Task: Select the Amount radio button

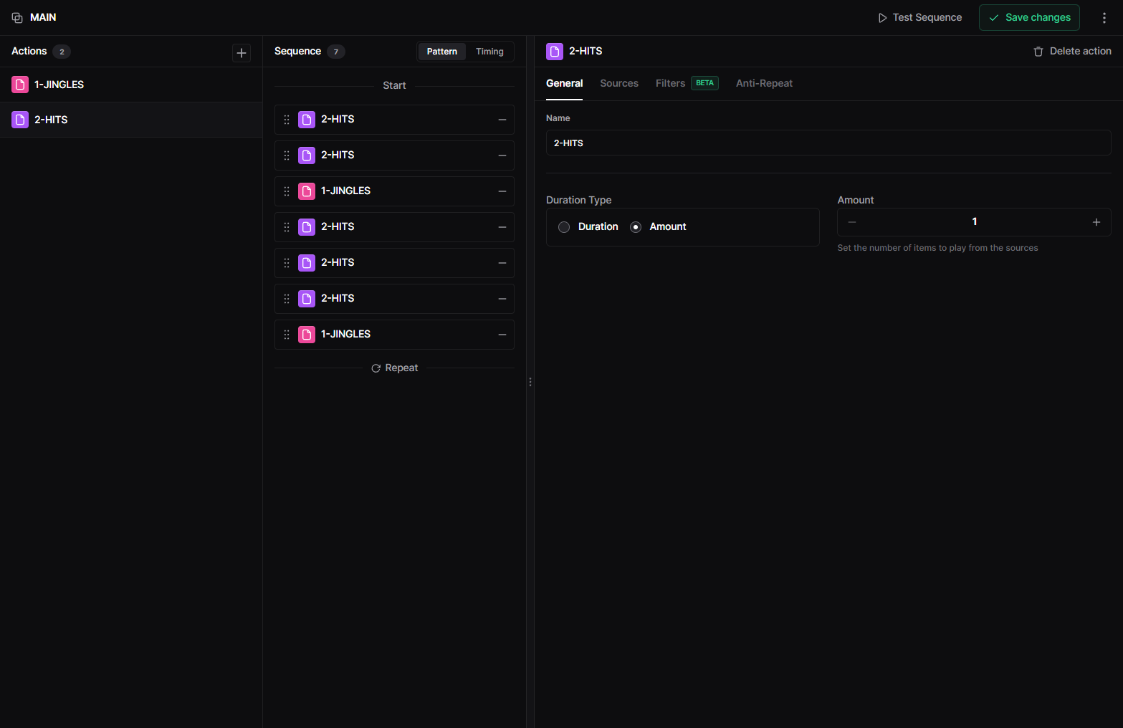Action: [635, 226]
